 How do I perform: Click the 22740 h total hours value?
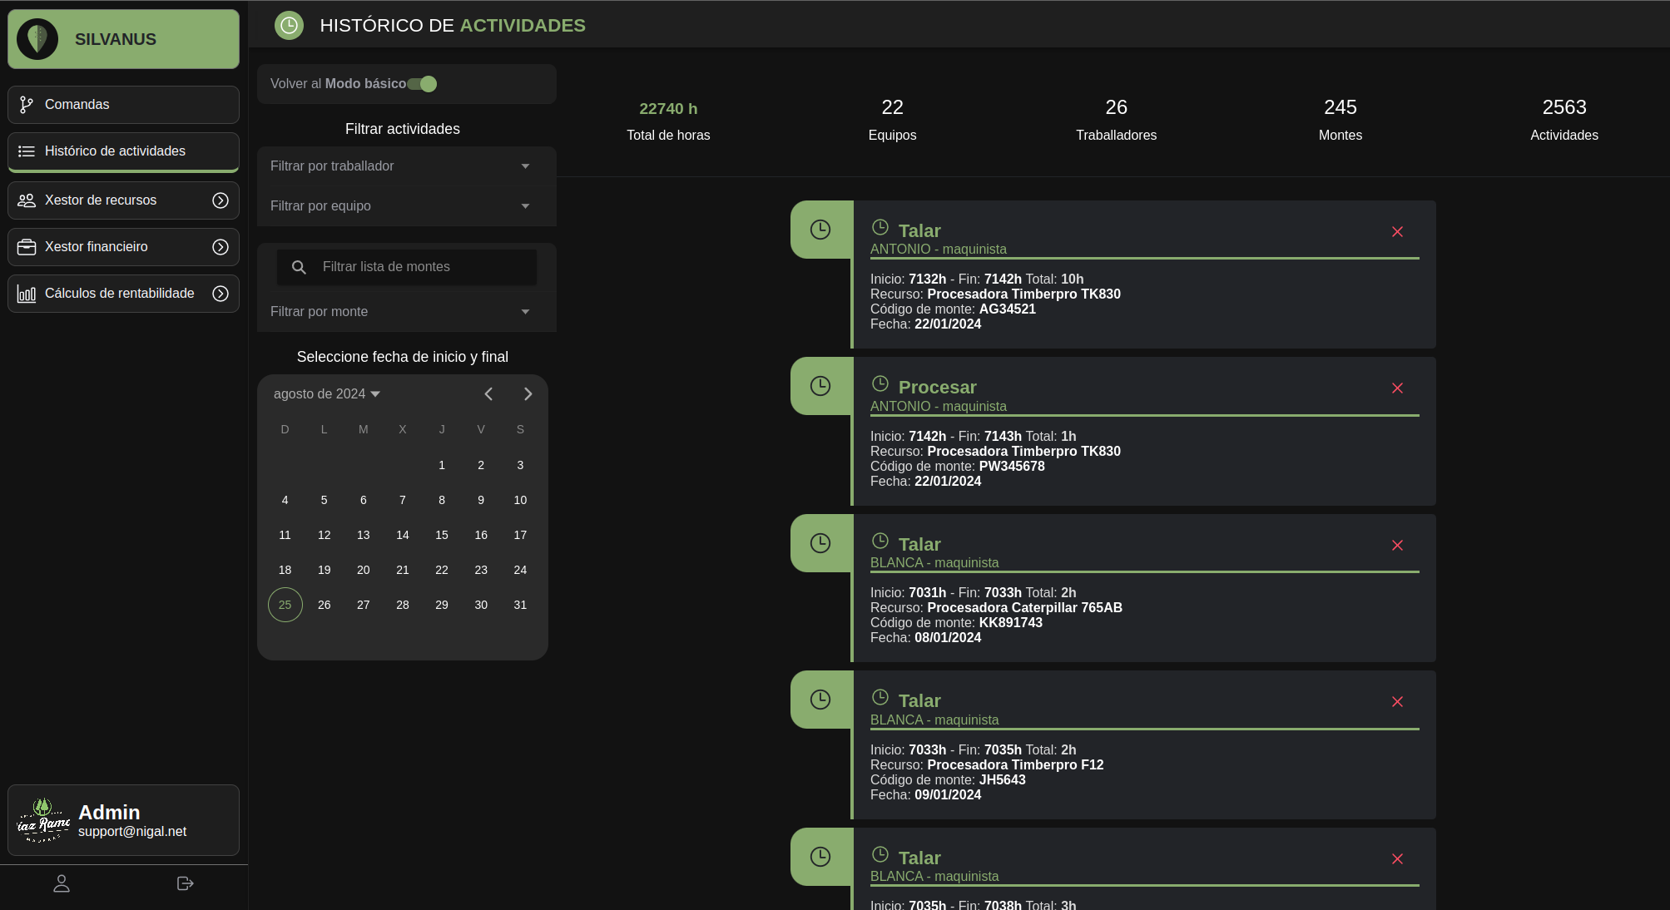click(x=668, y=109)
